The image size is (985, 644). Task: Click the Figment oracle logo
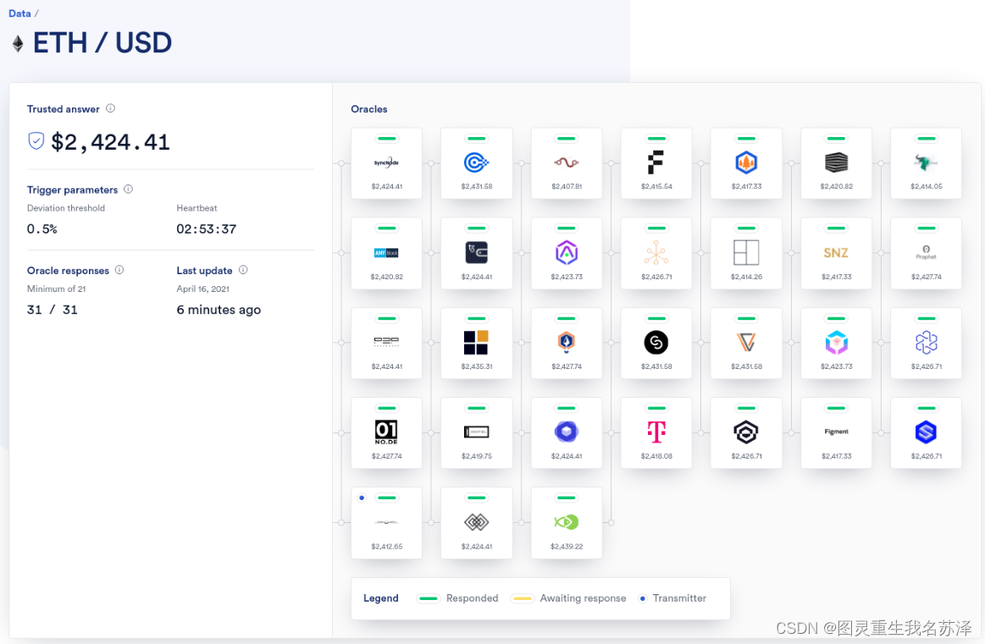[x=836, y=432]
